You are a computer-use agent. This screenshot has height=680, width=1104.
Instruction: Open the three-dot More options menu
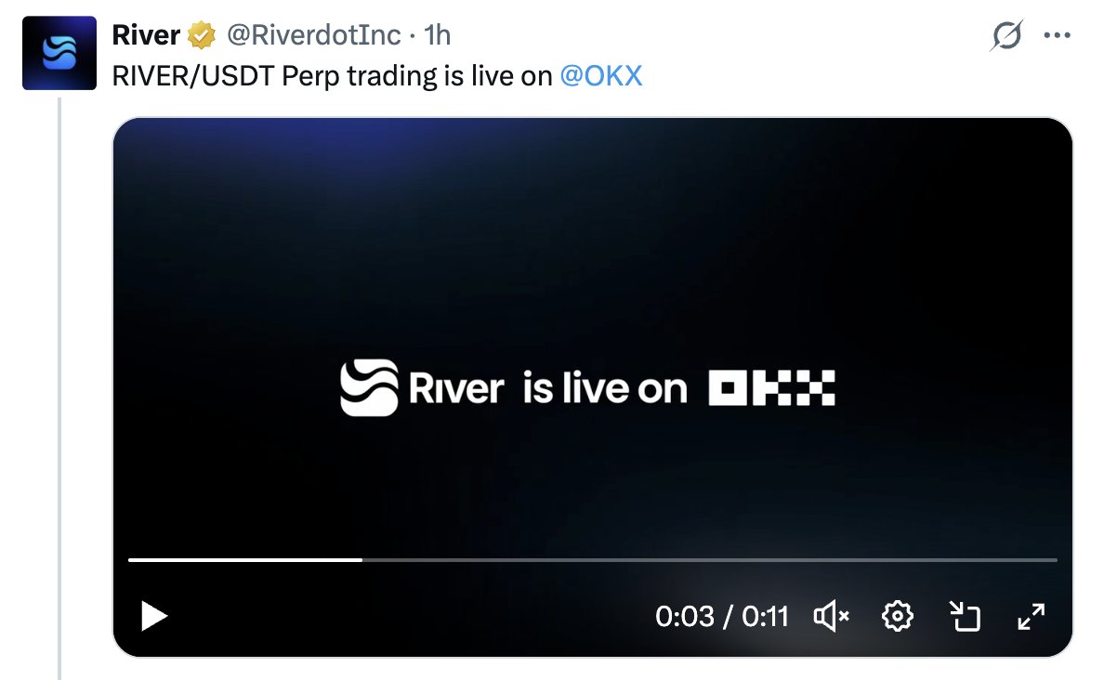click(1058, 36)
